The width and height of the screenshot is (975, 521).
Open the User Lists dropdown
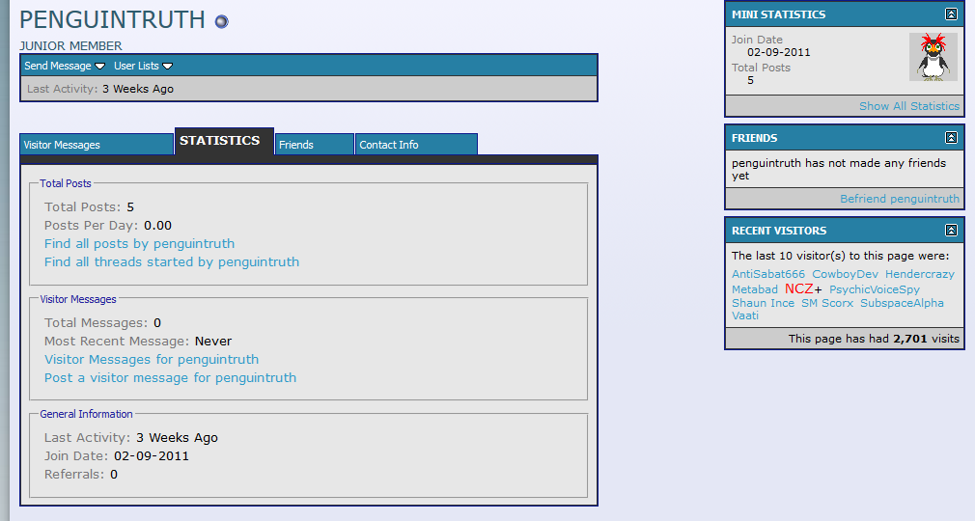[x=143, y=66]
